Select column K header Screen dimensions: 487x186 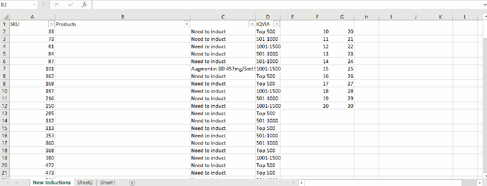pyautogui.click(x=440, y=17)
